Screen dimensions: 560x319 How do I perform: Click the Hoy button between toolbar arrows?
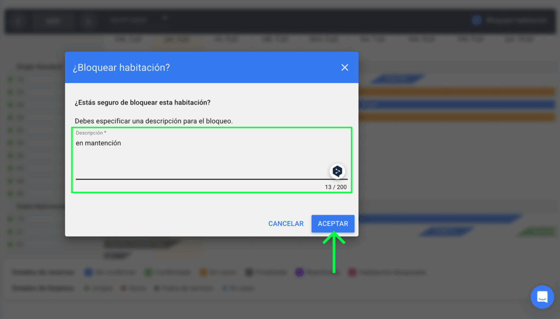coord(52,21)
